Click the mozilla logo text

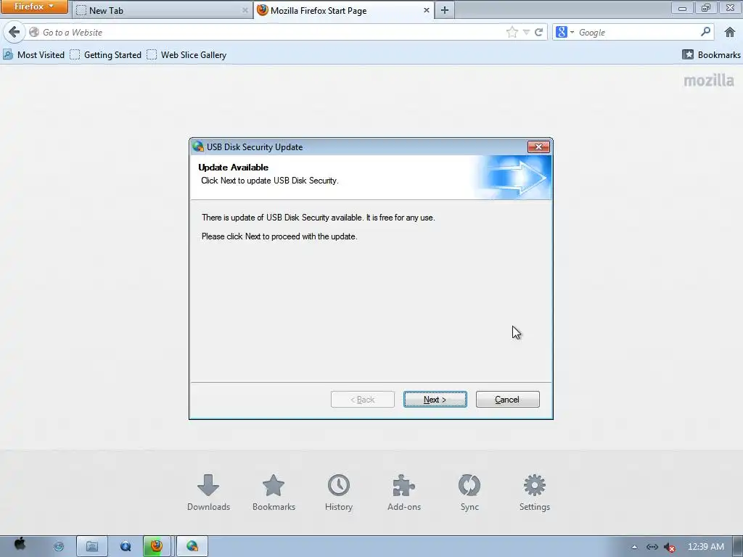pyautogui.click(x=708, y=80)
